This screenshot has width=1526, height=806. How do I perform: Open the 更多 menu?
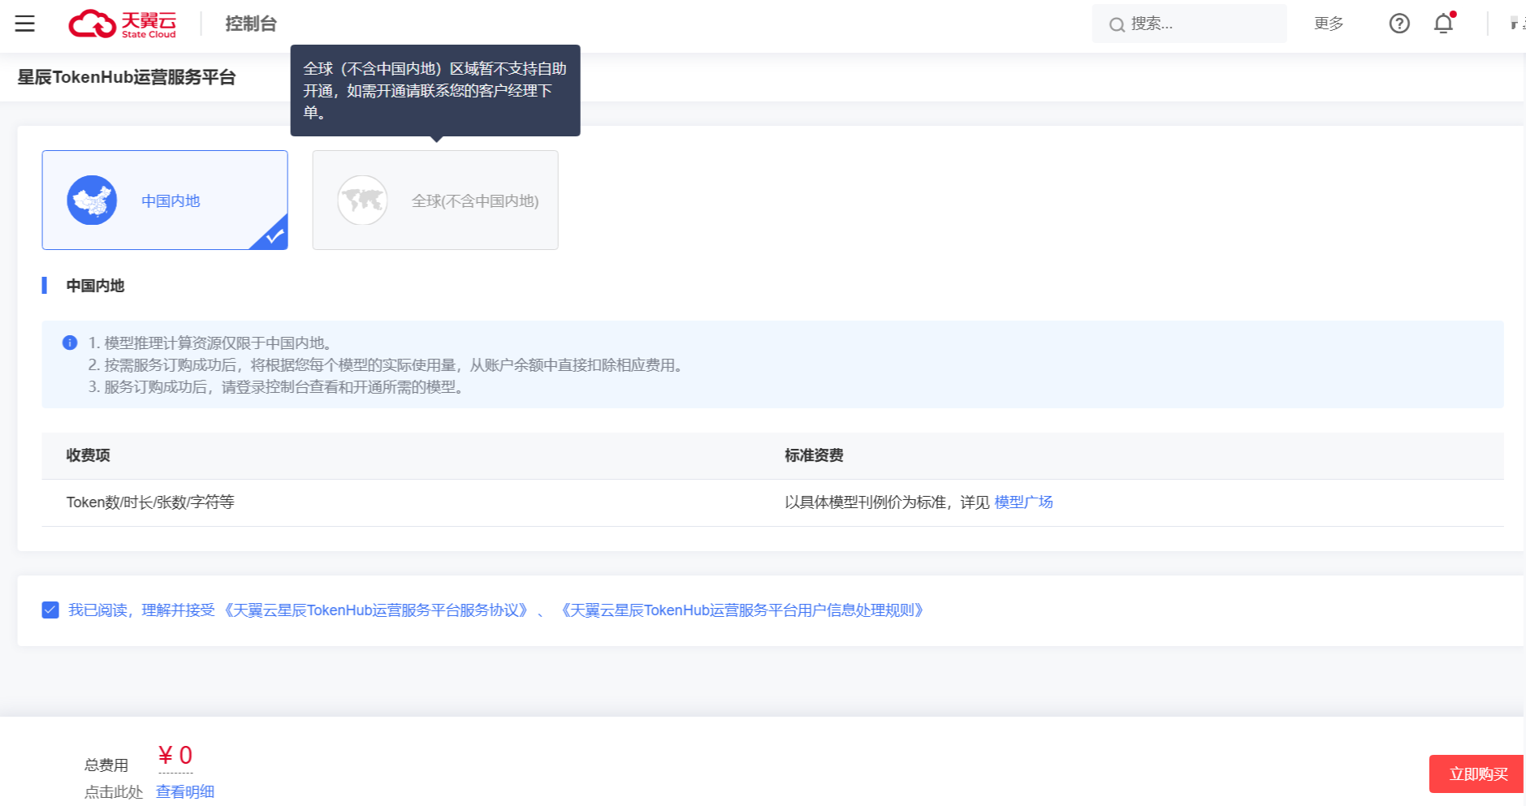pos(1329,24)
